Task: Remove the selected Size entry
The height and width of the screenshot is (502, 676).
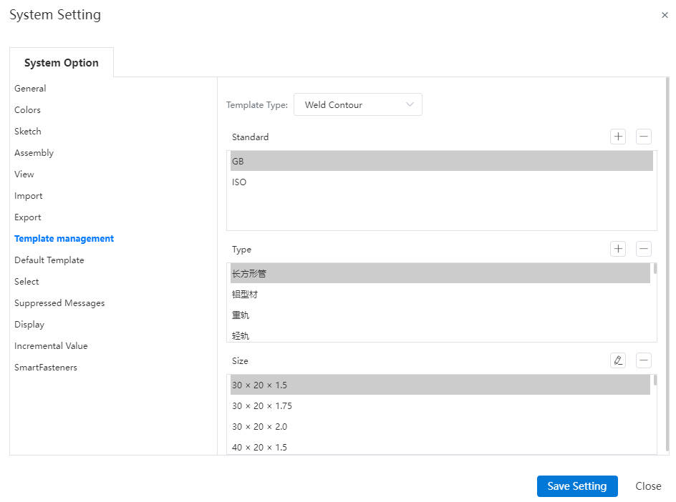Action: (x=643, y=360)
